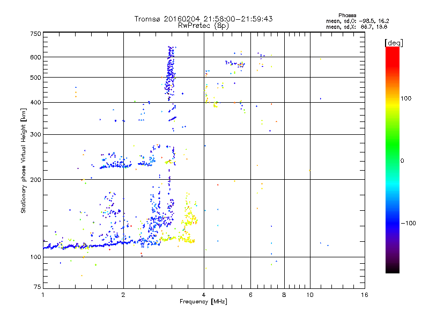Click the colorbar tick label '0'
Image resolution: width=429 pixels, height=321 pixels.
click(x=402, y=161)
